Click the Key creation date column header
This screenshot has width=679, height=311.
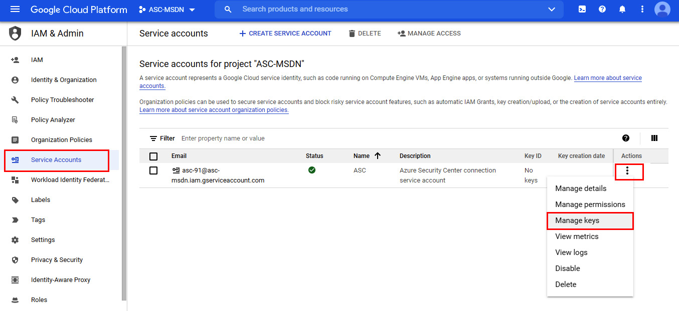coord(582,156)
